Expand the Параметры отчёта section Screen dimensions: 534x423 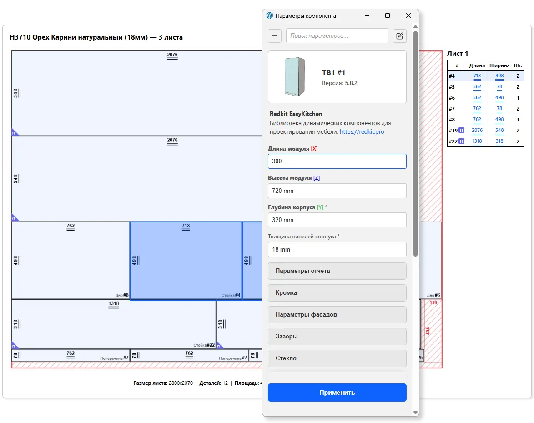pyautogui.click(x=337, y=271)
